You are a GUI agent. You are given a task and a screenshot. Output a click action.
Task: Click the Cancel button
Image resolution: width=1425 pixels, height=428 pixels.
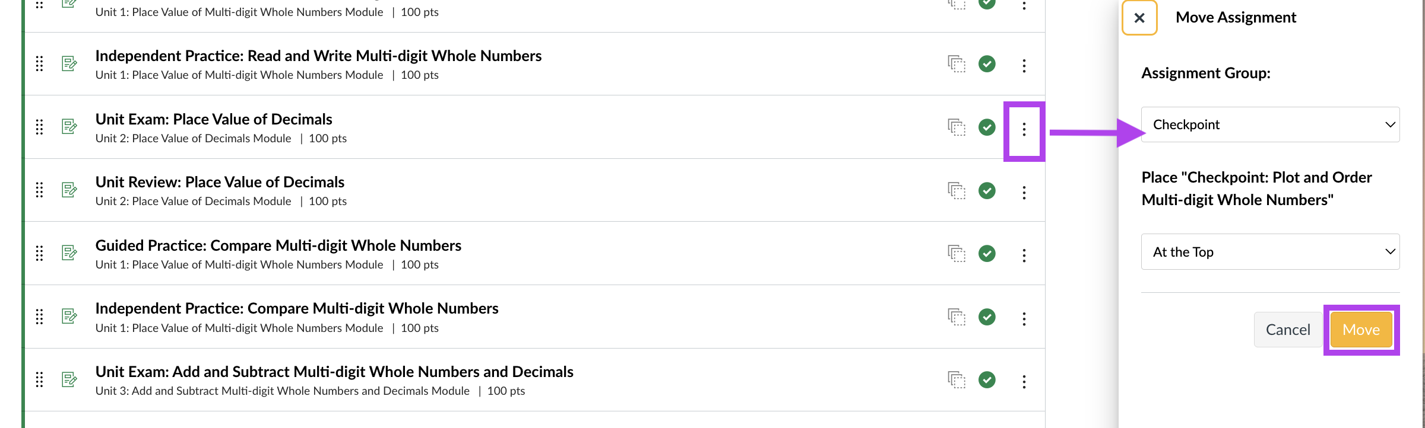(x=1288, y=330)
